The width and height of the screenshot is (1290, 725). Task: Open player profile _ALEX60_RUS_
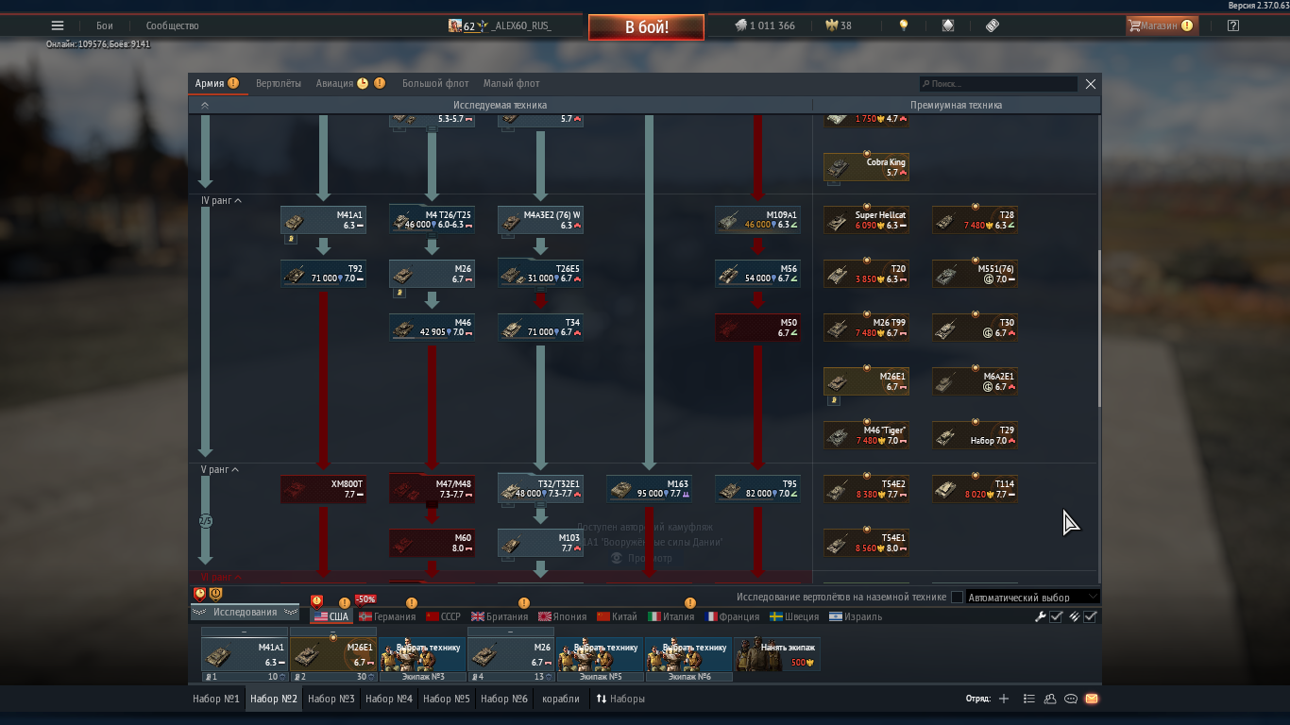coord(501,26)
